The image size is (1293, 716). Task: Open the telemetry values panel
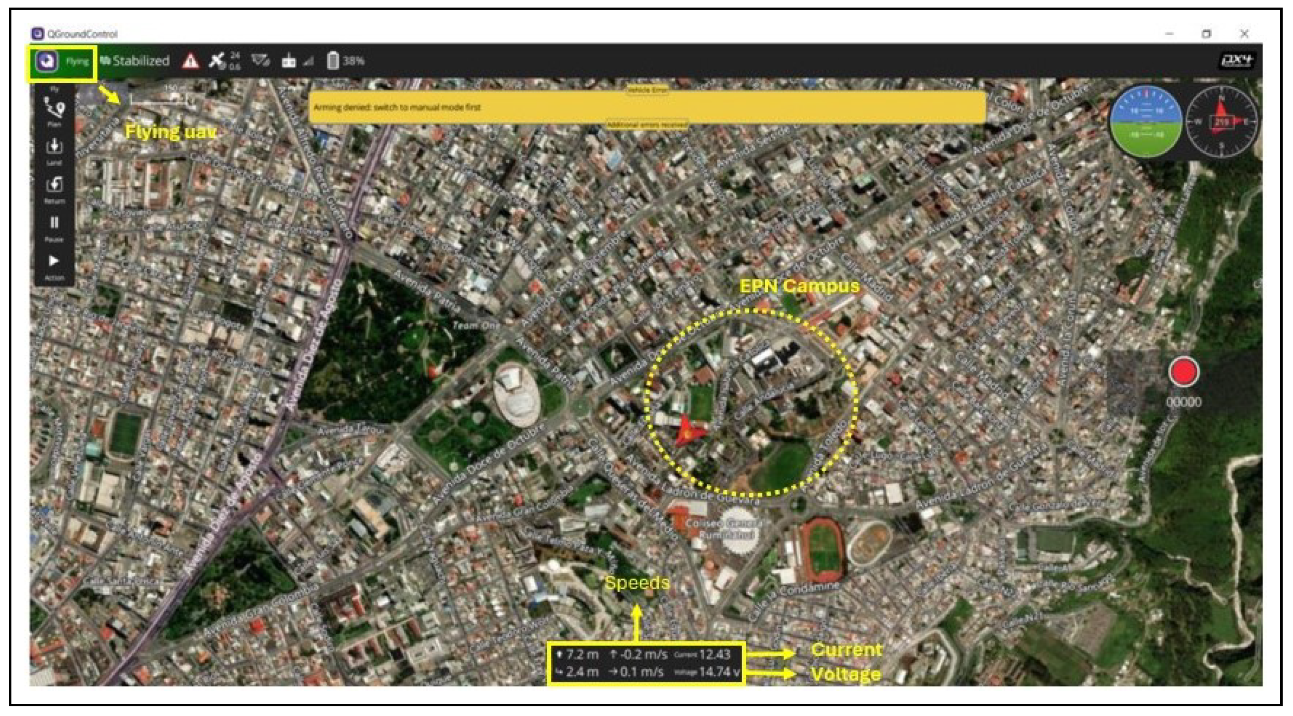[x=646, y=663]
